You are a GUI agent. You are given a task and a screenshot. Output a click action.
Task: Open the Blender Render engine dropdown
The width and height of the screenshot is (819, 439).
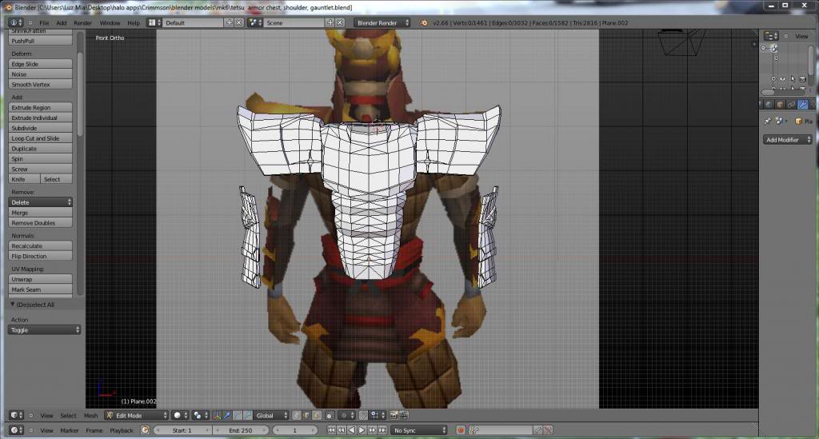pyautogui.click(x=382, y=22)
